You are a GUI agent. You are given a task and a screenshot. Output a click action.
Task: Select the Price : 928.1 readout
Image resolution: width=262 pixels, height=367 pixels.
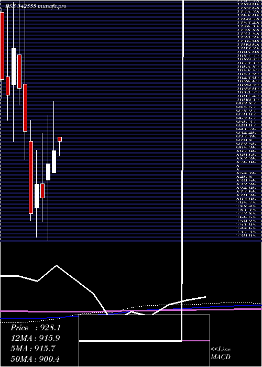pyautogui.click(x=36, y=328)
